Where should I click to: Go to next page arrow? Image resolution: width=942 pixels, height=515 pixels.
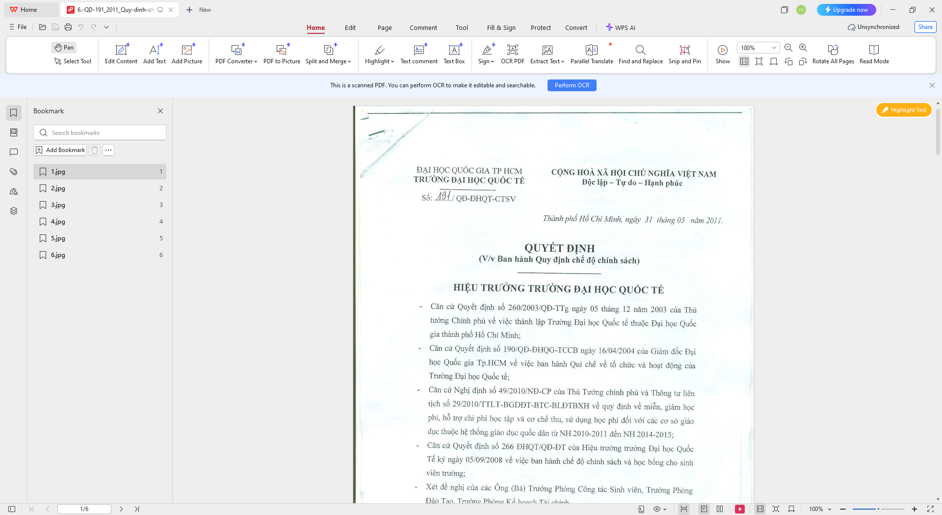(x=121, y=509)
